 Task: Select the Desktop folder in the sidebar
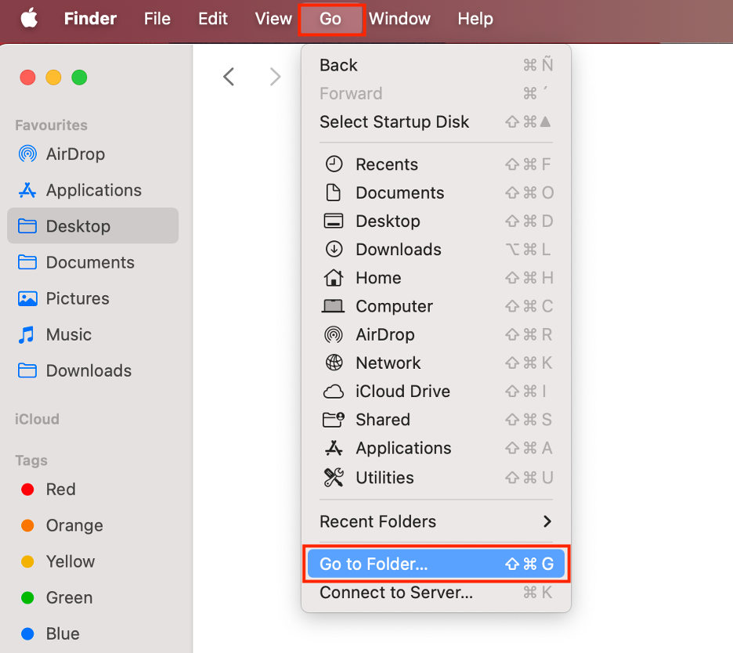point(70,225)
